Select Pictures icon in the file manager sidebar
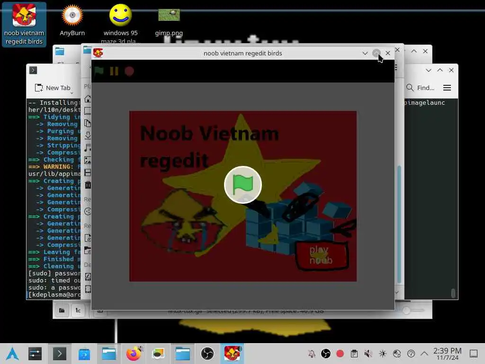485x364 pixels. pyautogui.click(x=88, y=160)
